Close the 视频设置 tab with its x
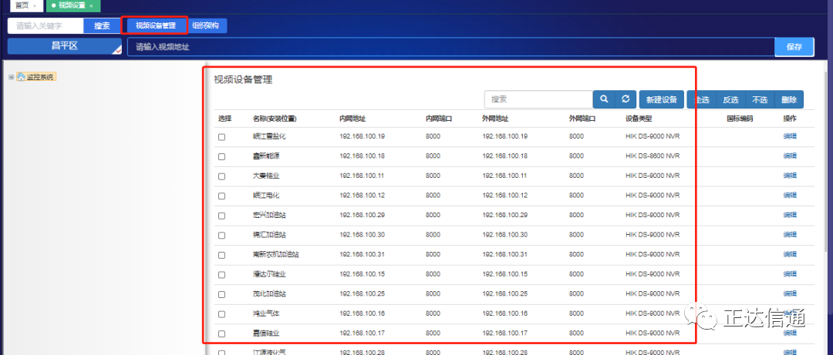833x355 pixels. coord(91,5)
